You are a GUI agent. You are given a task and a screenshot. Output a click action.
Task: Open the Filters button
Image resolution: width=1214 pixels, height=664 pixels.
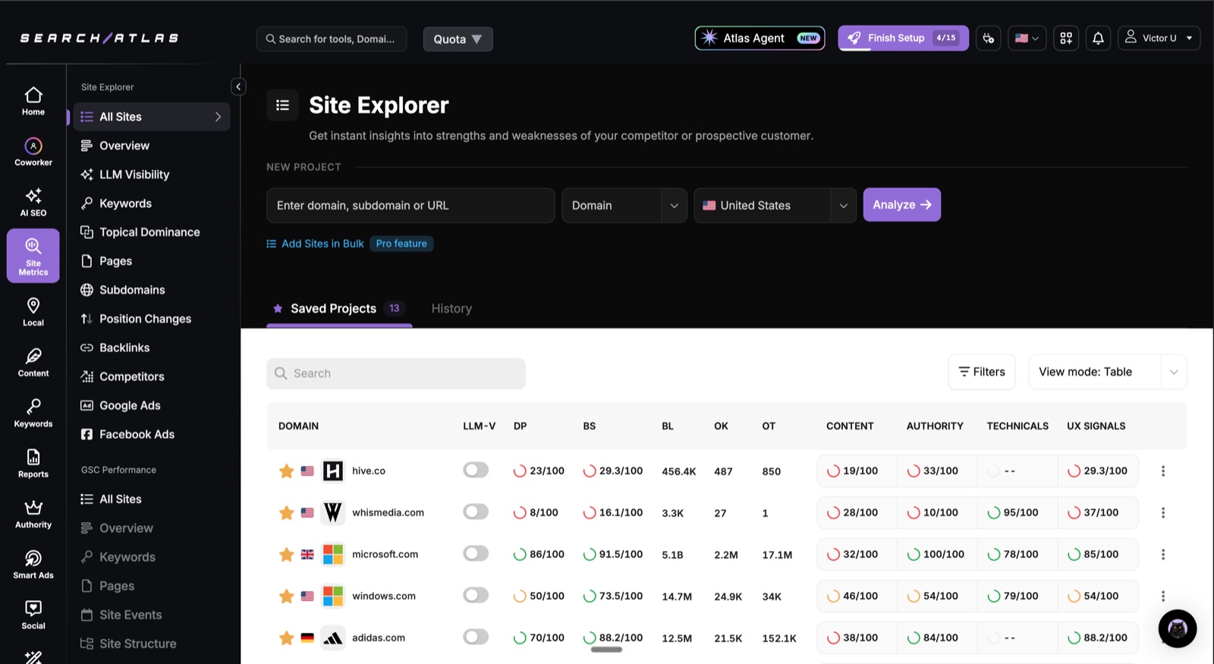pyautogui.click(x=981, y=372)
